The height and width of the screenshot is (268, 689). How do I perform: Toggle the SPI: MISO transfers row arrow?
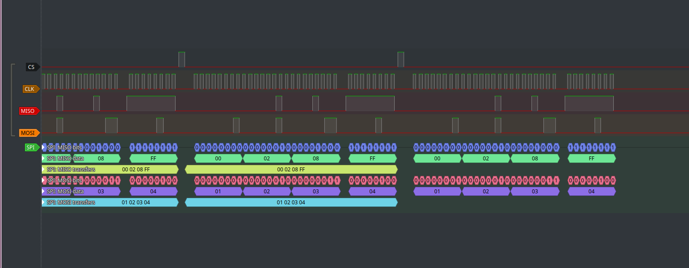pos(44,169)
